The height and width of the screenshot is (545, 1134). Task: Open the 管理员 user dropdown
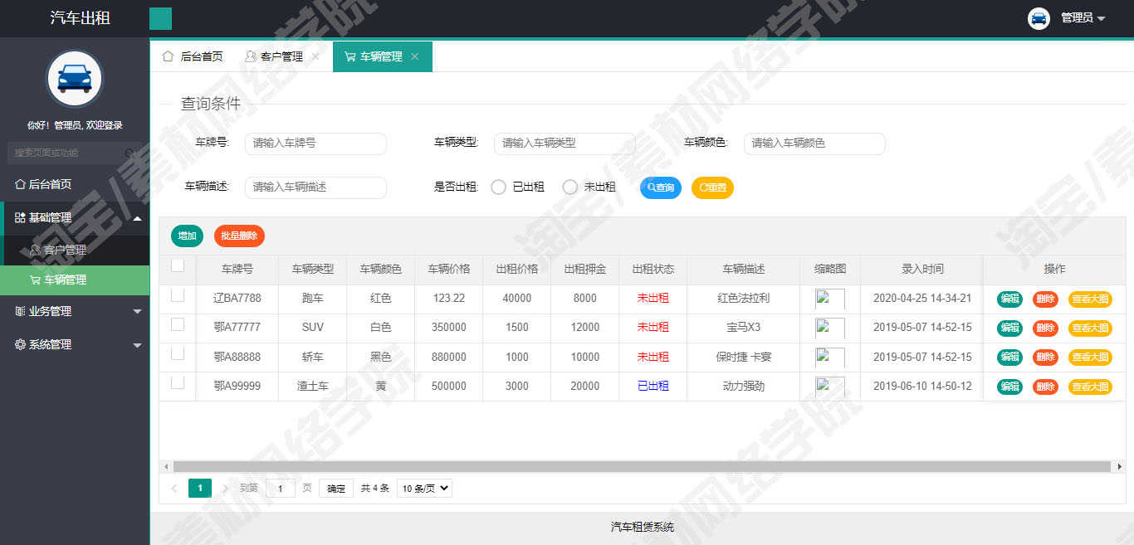tap(1083, 18)
